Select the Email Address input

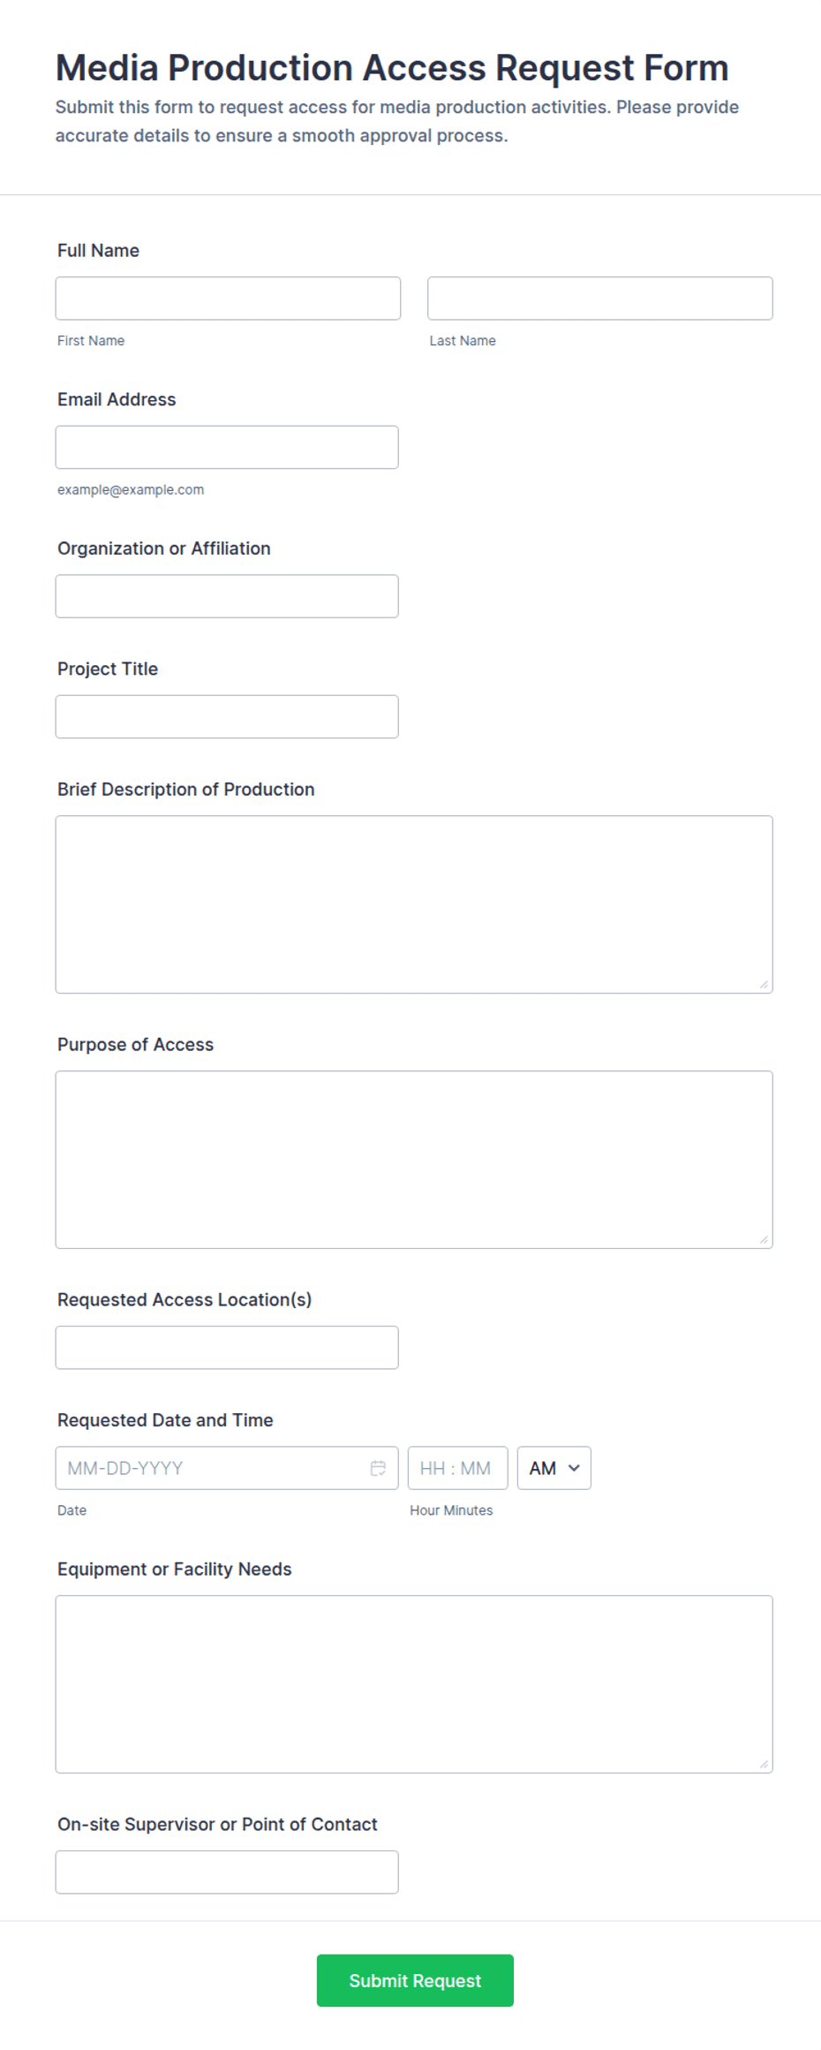pyautogui.click(x=227, y=448)
